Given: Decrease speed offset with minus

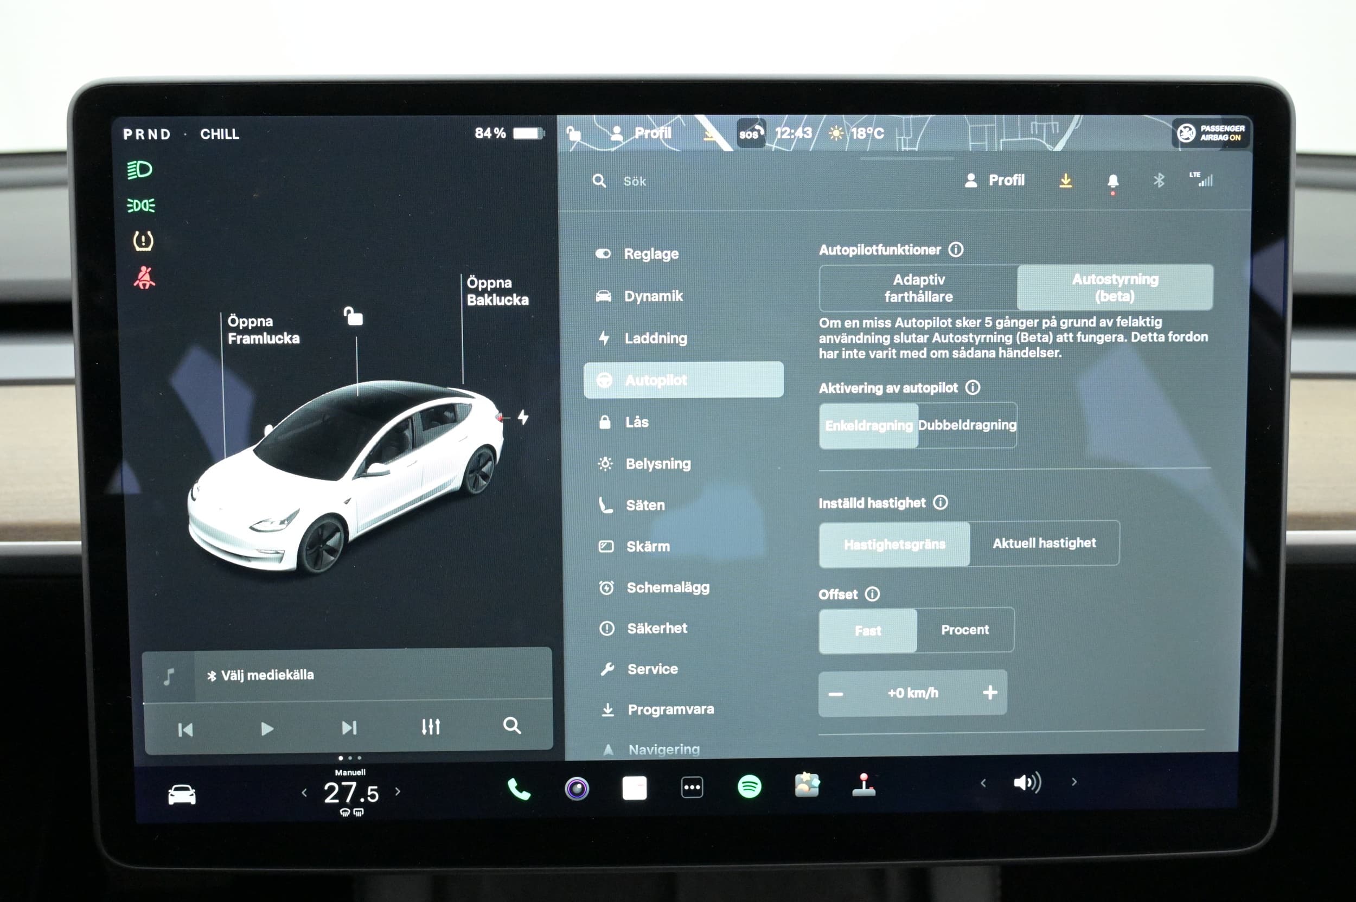Looking at the screenshot, I should tap(835, 694).
